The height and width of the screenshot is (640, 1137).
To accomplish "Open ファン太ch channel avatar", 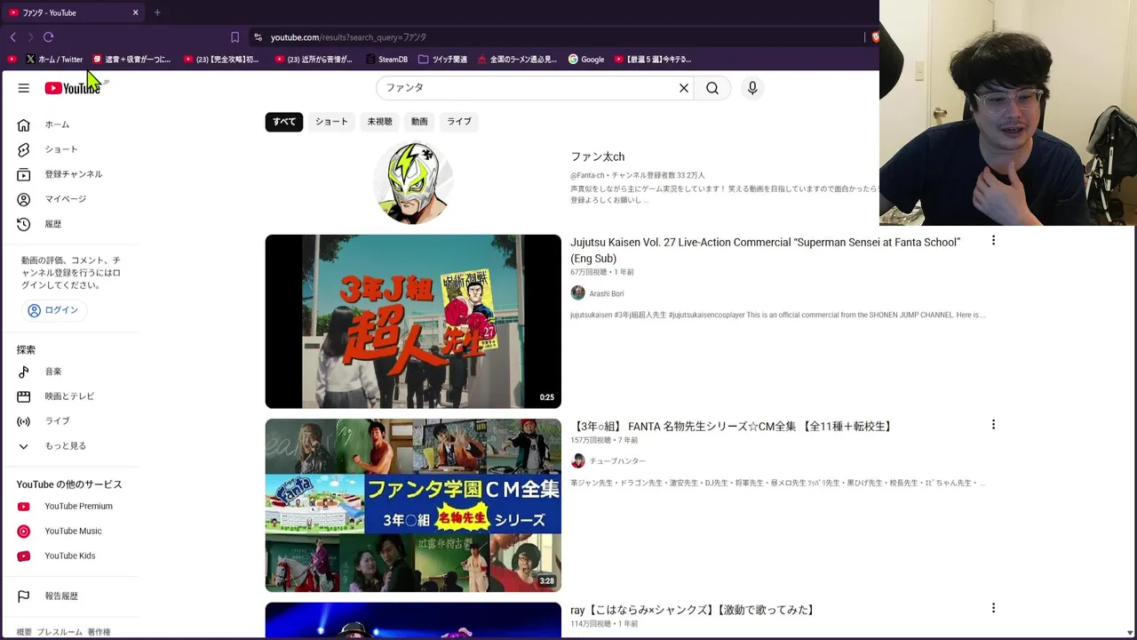I will coord(413,182).
